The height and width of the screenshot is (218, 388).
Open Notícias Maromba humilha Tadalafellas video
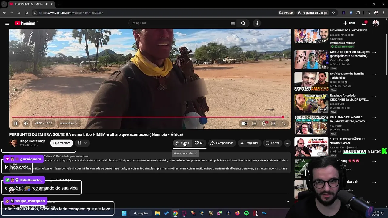pyautogui.click(x=311, y=82)
